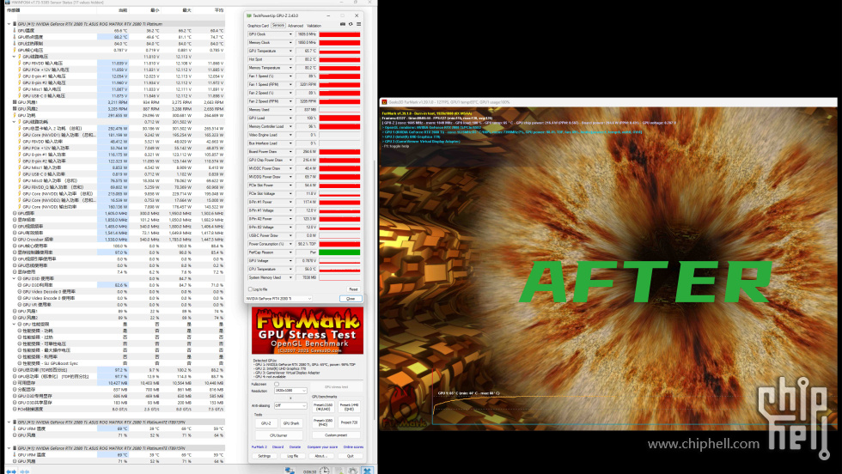Screen dimensions: 842x474
Task: Click the GPU Temperature red graph bar
Action: tap(339, 51)
